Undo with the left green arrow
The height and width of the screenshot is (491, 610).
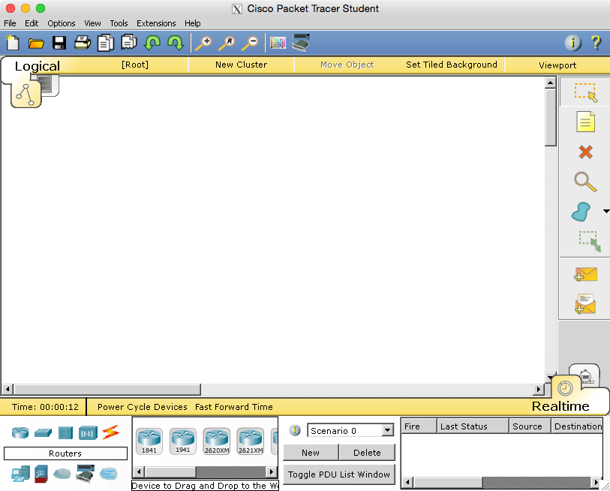[152, 43]
